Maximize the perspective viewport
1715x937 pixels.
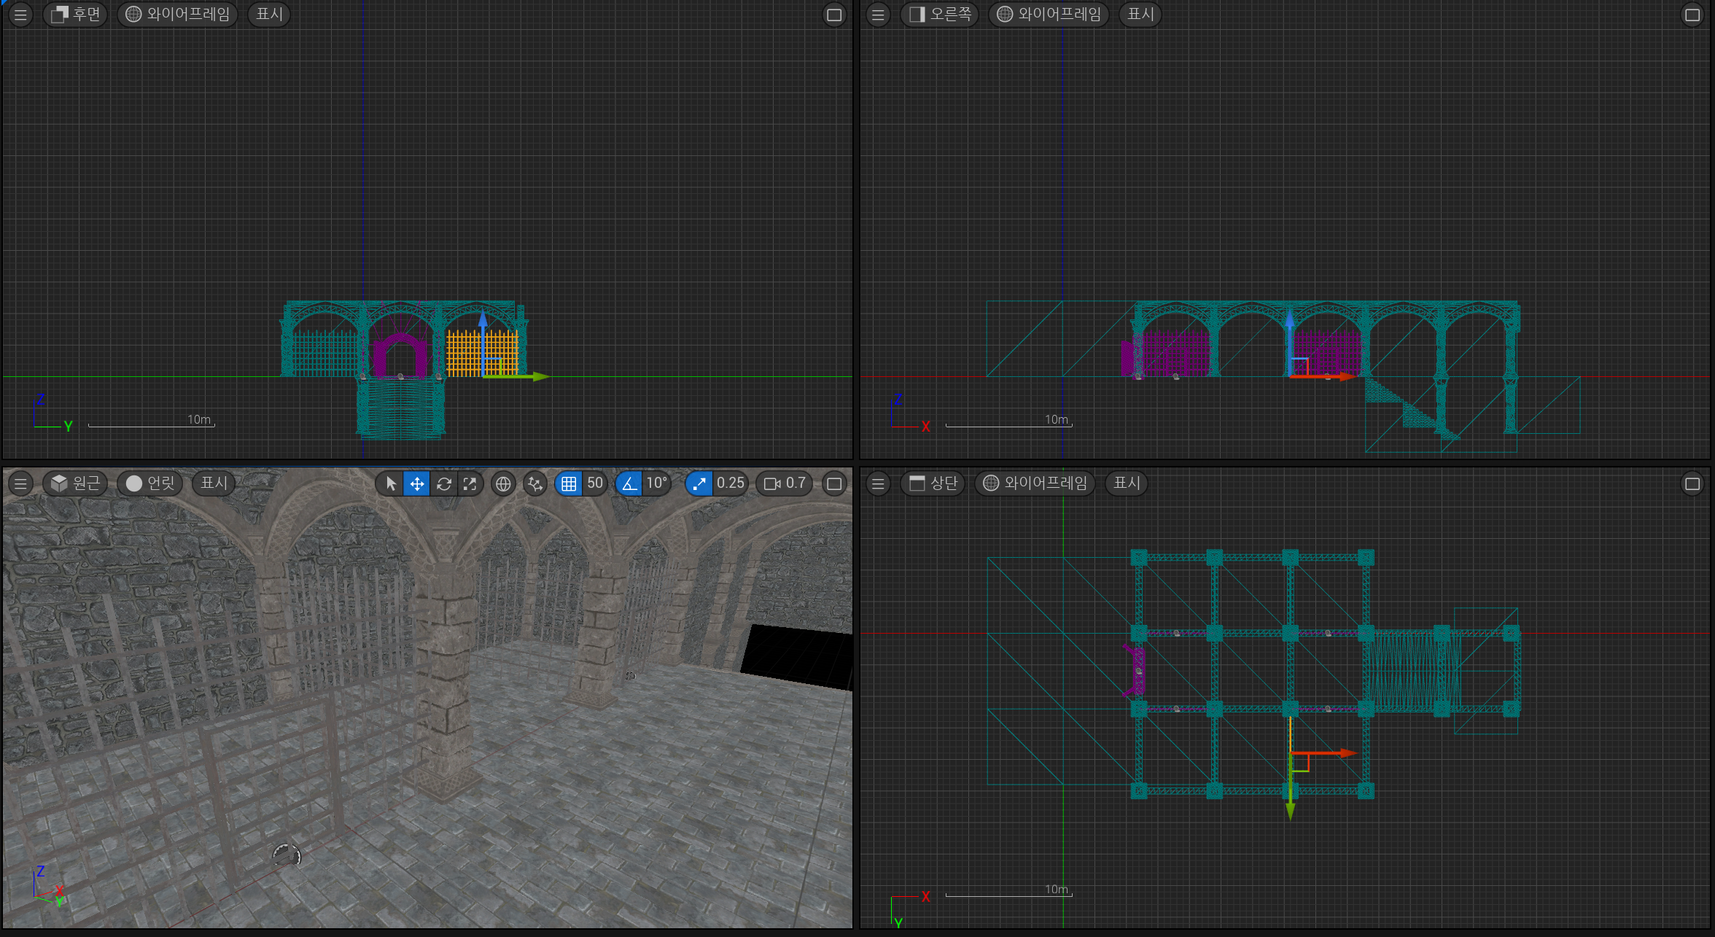[835, 483]
